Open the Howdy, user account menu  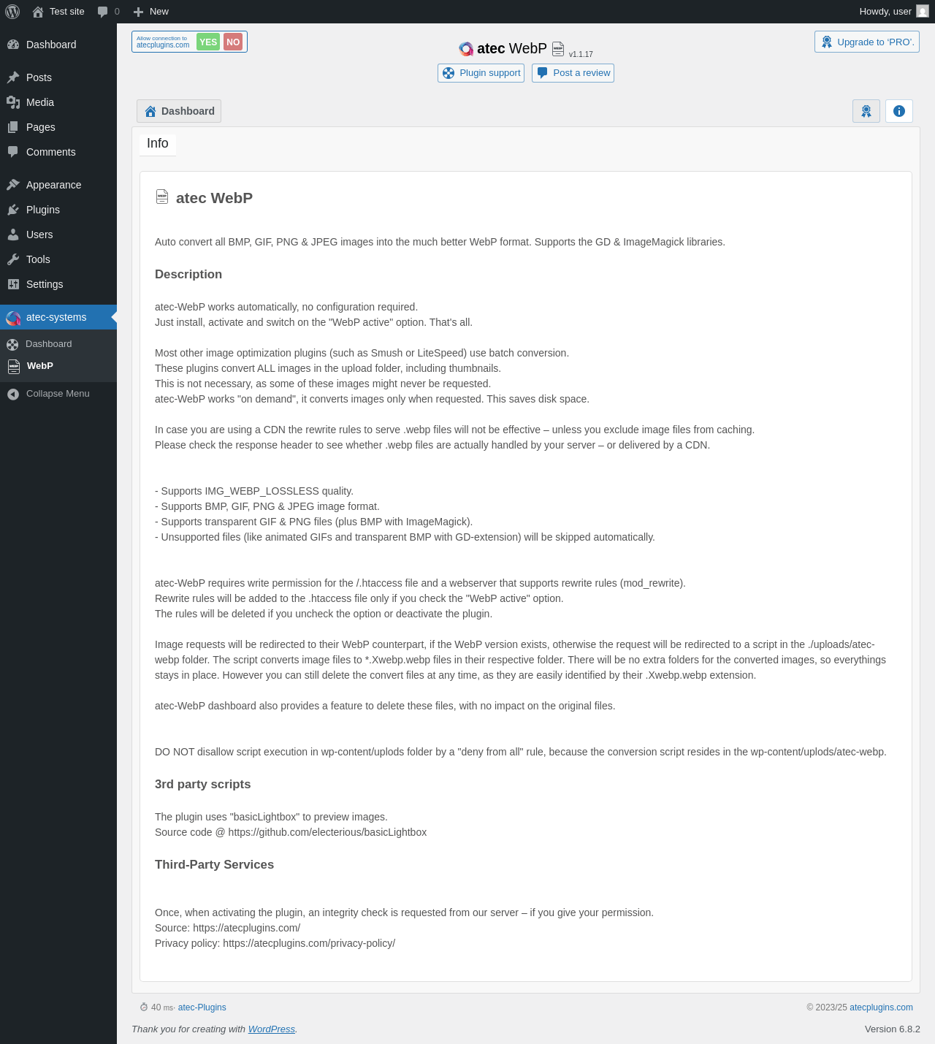click(893, 12)
